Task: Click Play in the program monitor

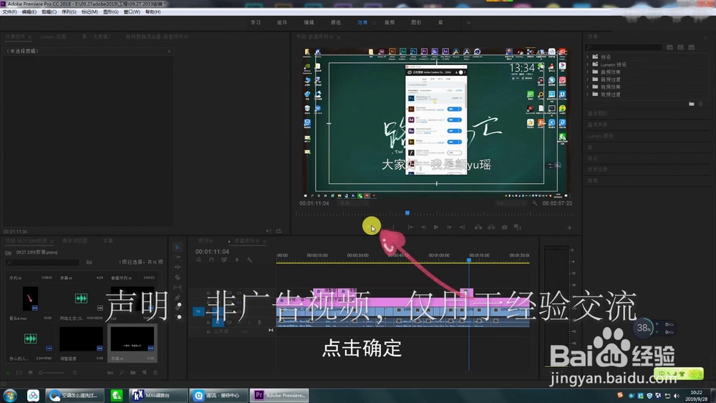Action: tap(436, 227)
